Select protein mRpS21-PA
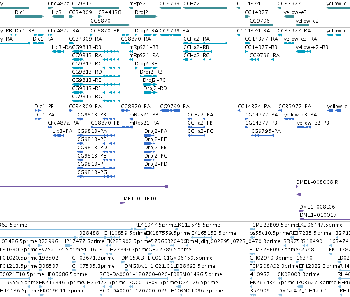The image size is (350, 297). (144, 123)
